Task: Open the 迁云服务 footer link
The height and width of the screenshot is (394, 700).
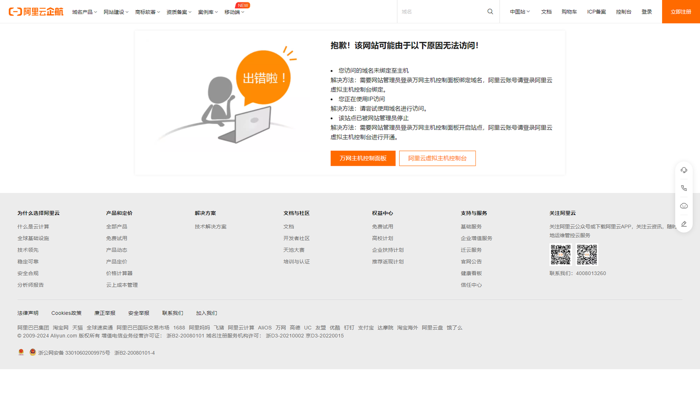Action: [x=472, y=250]
